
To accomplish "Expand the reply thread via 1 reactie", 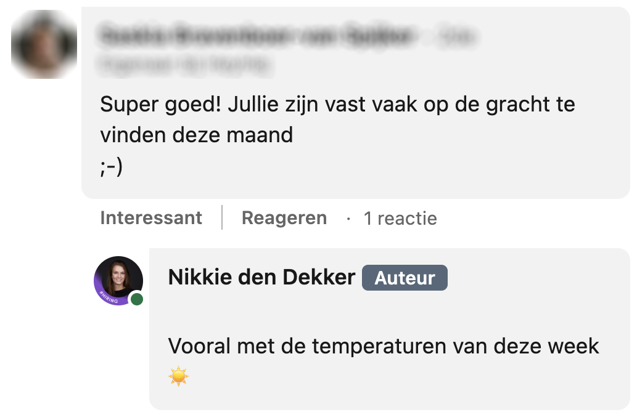I will 401,218.
